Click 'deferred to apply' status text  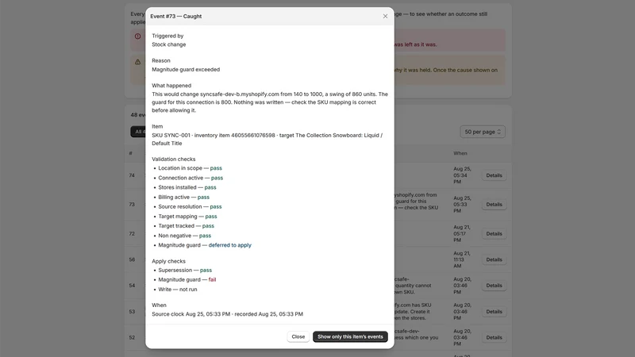(x=230, y=245)
